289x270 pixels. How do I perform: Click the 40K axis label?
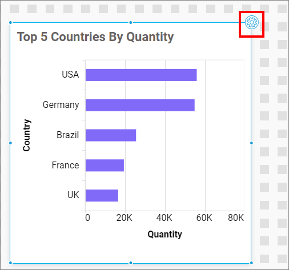click(x=164, y=217)
